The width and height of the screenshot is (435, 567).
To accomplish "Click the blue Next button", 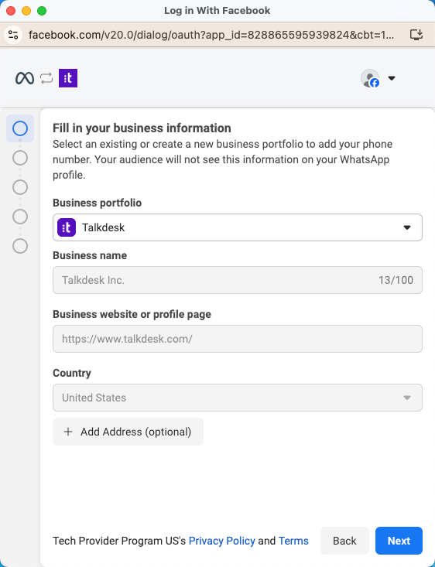I will tap(399, 541).
